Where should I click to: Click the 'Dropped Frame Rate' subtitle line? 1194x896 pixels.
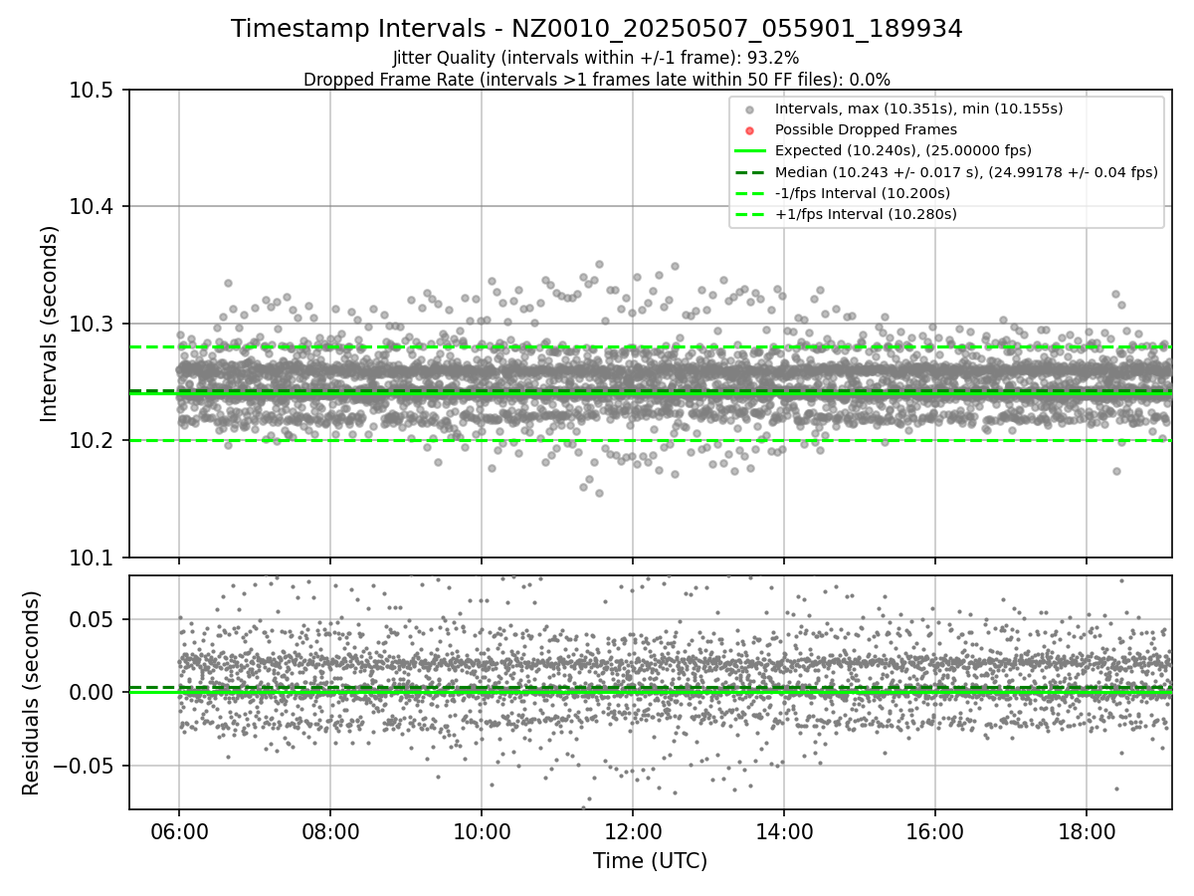(597, 80)
